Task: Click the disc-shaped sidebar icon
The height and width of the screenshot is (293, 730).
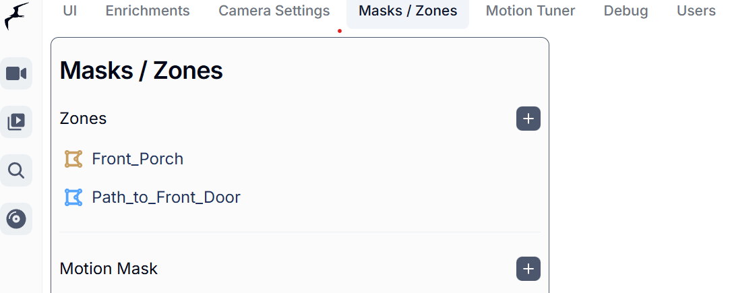Action: point(16,219)
